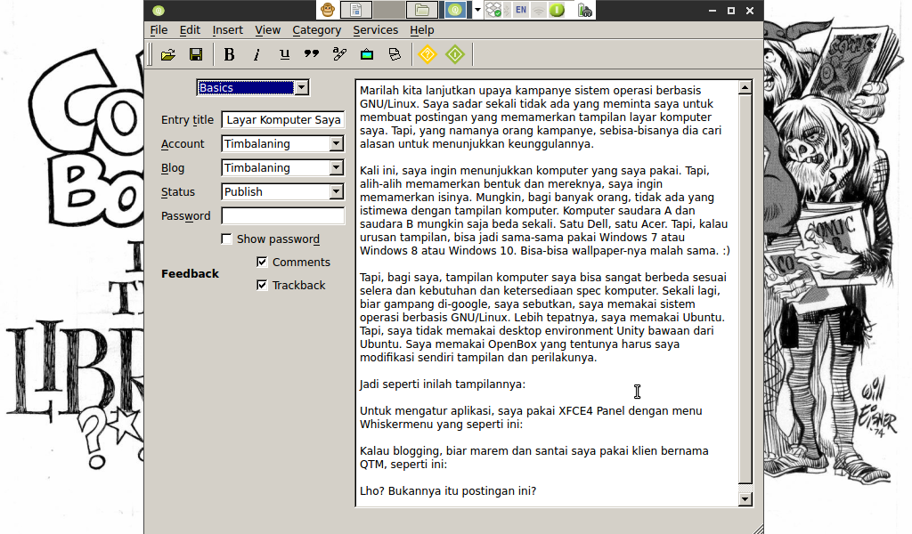Click the wifi network tray icon
Screen dimensions: 912x534
tap(539, 11)
